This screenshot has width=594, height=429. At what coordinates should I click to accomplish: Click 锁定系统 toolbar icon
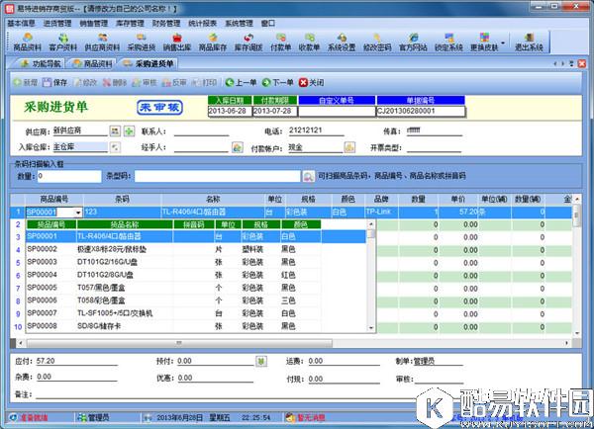tap(448, 42)
